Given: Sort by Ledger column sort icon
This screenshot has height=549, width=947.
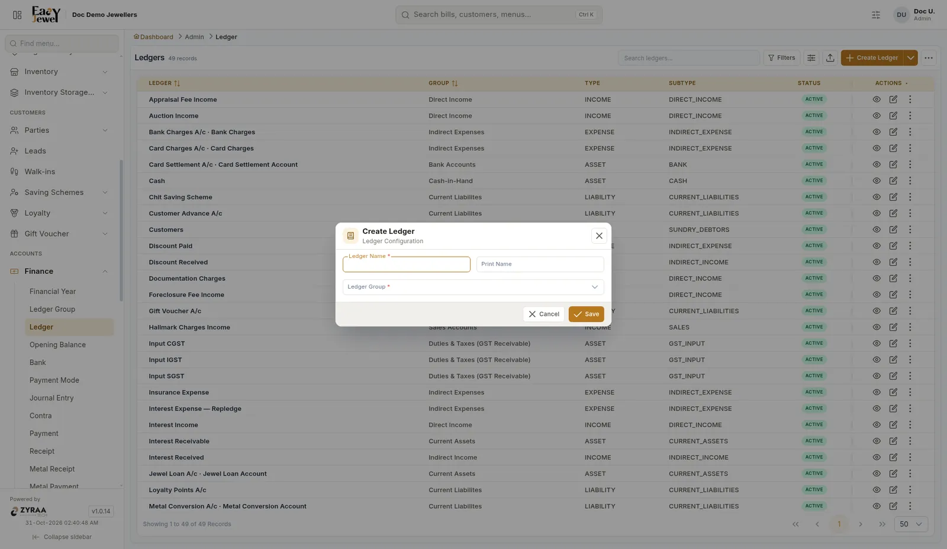Looking at the screenshot, I should (x=177, y=83).
